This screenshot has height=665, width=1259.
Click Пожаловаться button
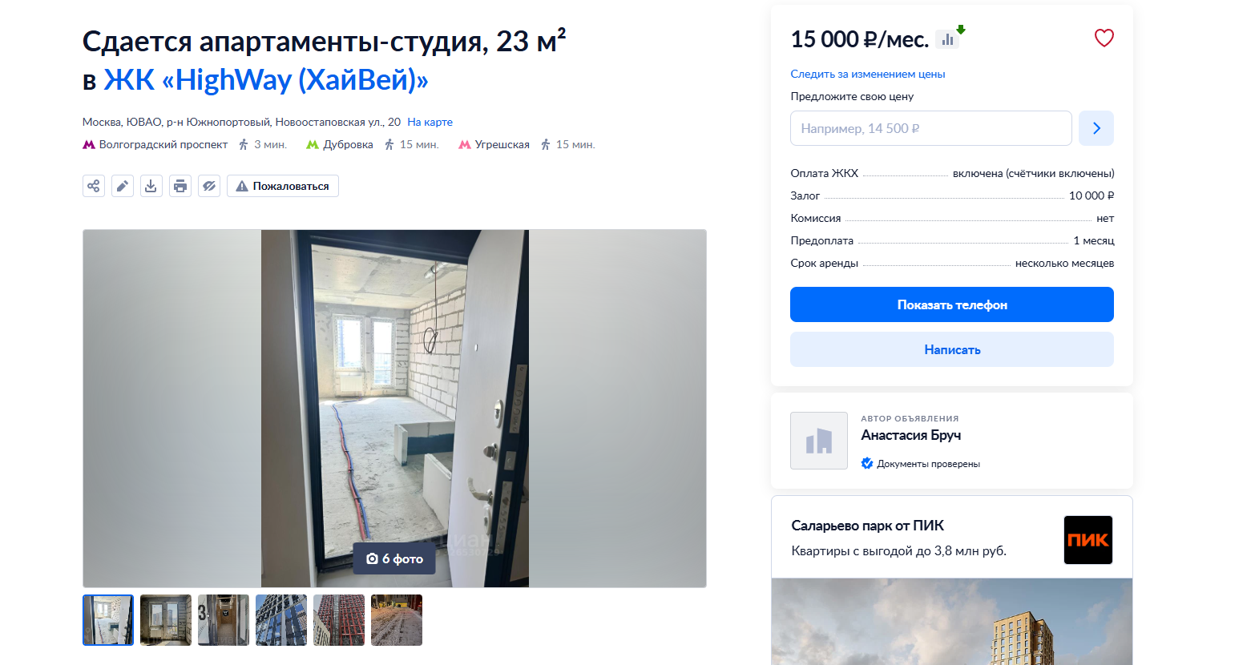point(283,186)
